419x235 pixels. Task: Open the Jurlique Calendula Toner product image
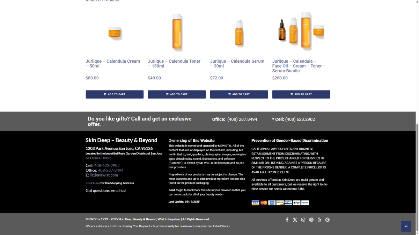pos(177,33)
